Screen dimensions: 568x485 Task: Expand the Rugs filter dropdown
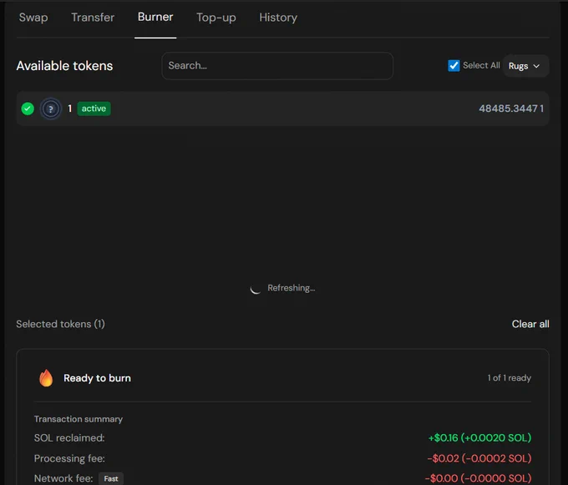point(525,66)
